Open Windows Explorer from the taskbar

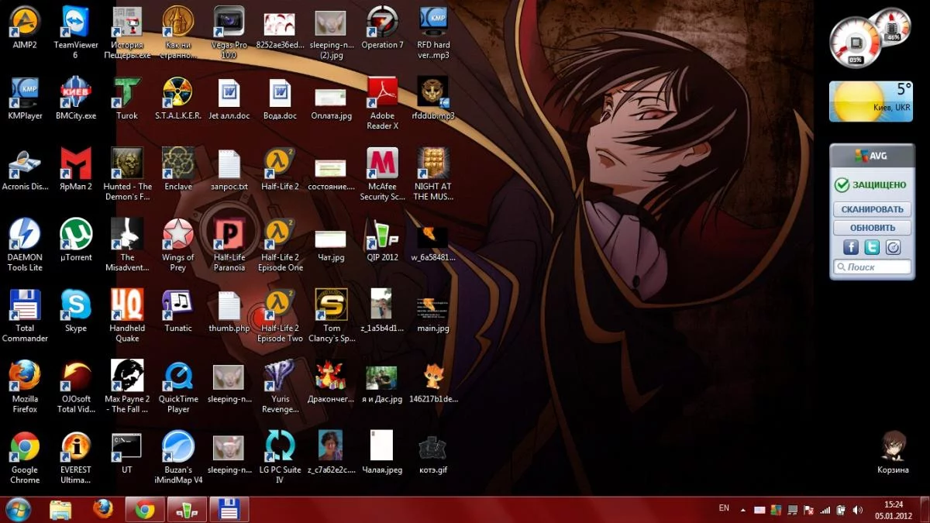coord(60,509)
